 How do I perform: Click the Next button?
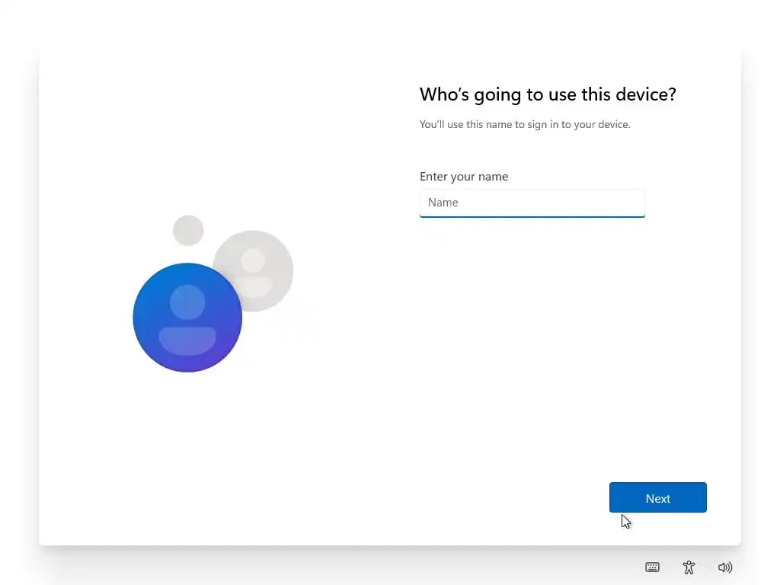point(657,497)
